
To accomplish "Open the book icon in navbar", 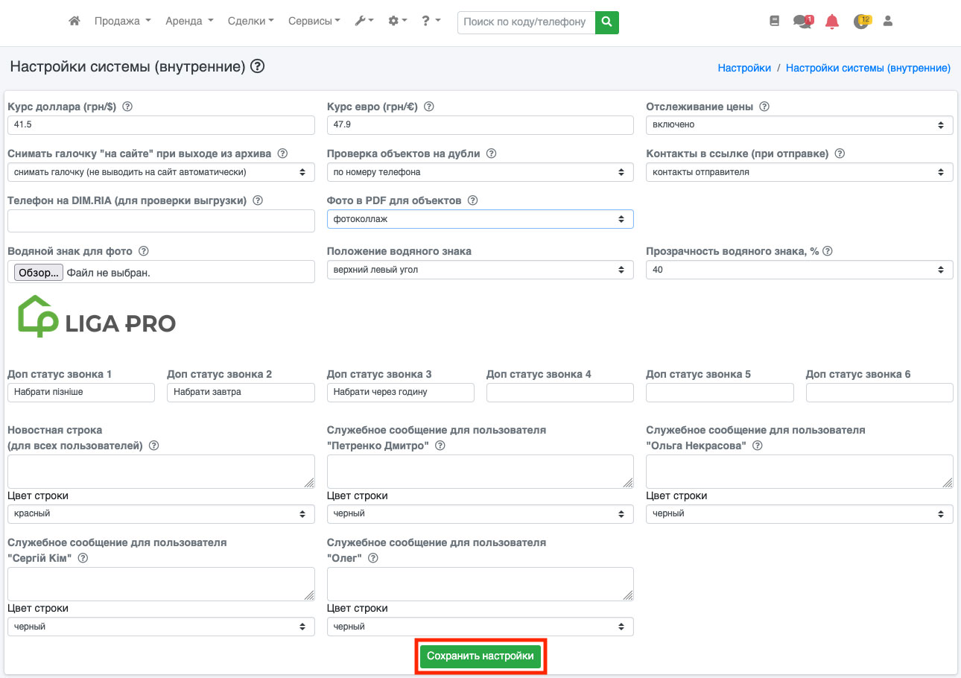I will point(774,22).
